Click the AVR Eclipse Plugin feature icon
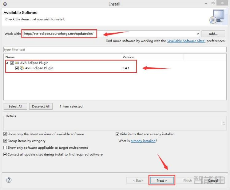The height and width of the screenshot is (190, 230). (x=22, y=68)
